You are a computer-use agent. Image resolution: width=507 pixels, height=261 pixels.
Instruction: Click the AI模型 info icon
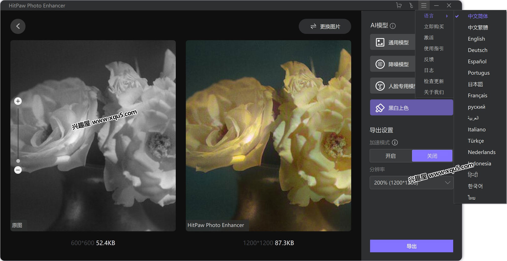click(x=393, y=26)
